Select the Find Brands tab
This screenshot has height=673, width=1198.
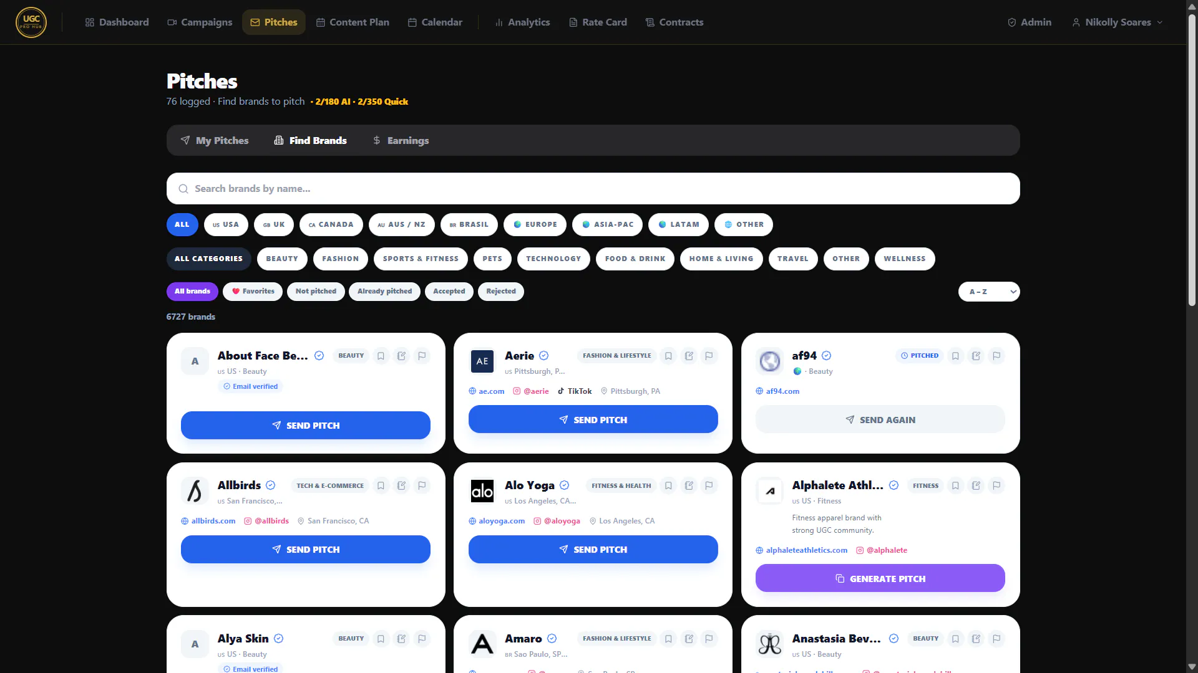[311, 141]
